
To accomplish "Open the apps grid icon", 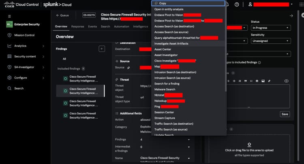I will pyautogui.click(x=301, y=4).
